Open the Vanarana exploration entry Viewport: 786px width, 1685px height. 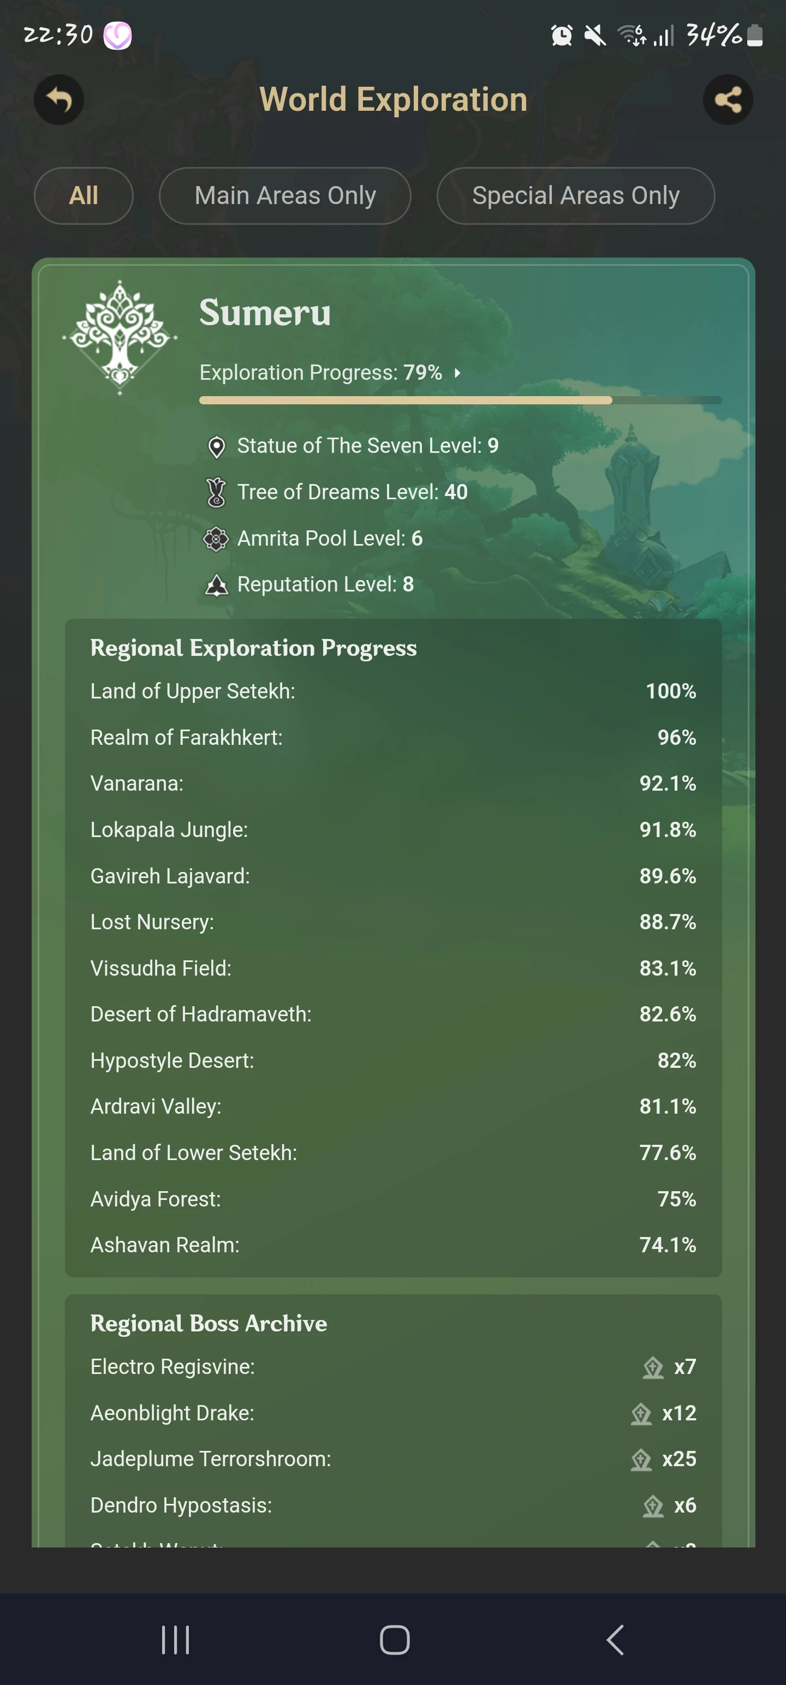392,784
